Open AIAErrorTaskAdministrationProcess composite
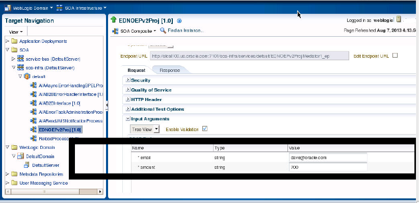This screenshot has width=419, height=203. tap(70, 112)
